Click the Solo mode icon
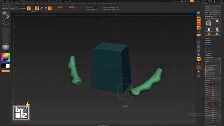Image resolution: width=224 pixels, height=126 pixels. (x=198, y=72)
